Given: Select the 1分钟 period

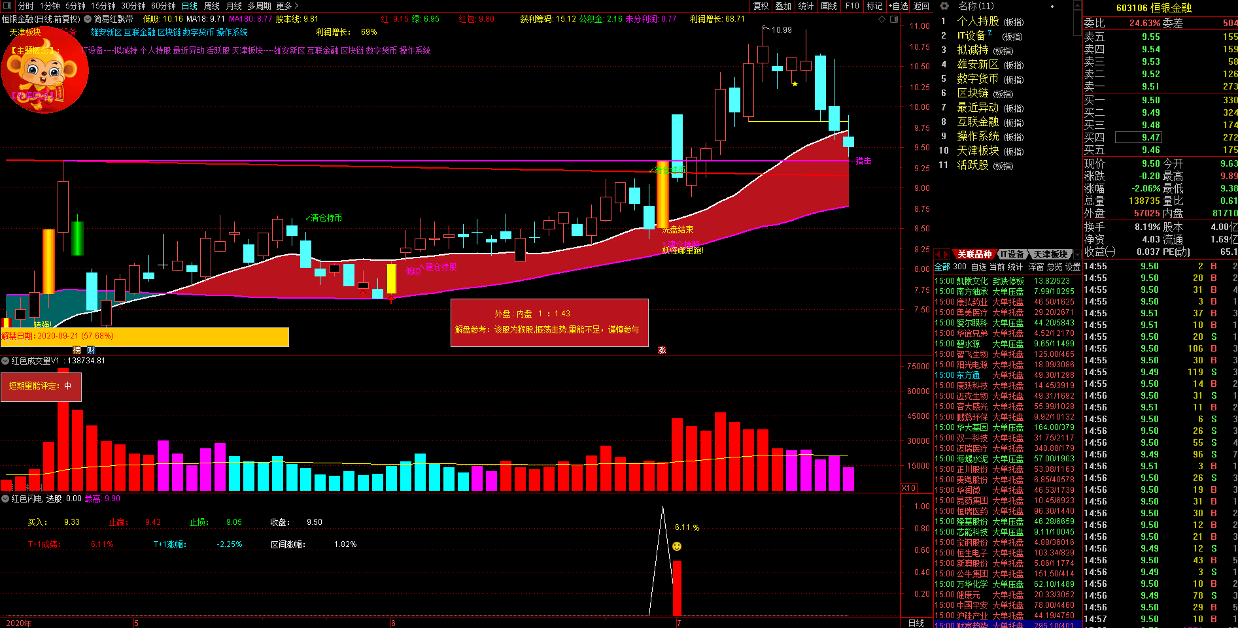Looking at the screenshot, I should pyautogui.click(x=50, y=6).
